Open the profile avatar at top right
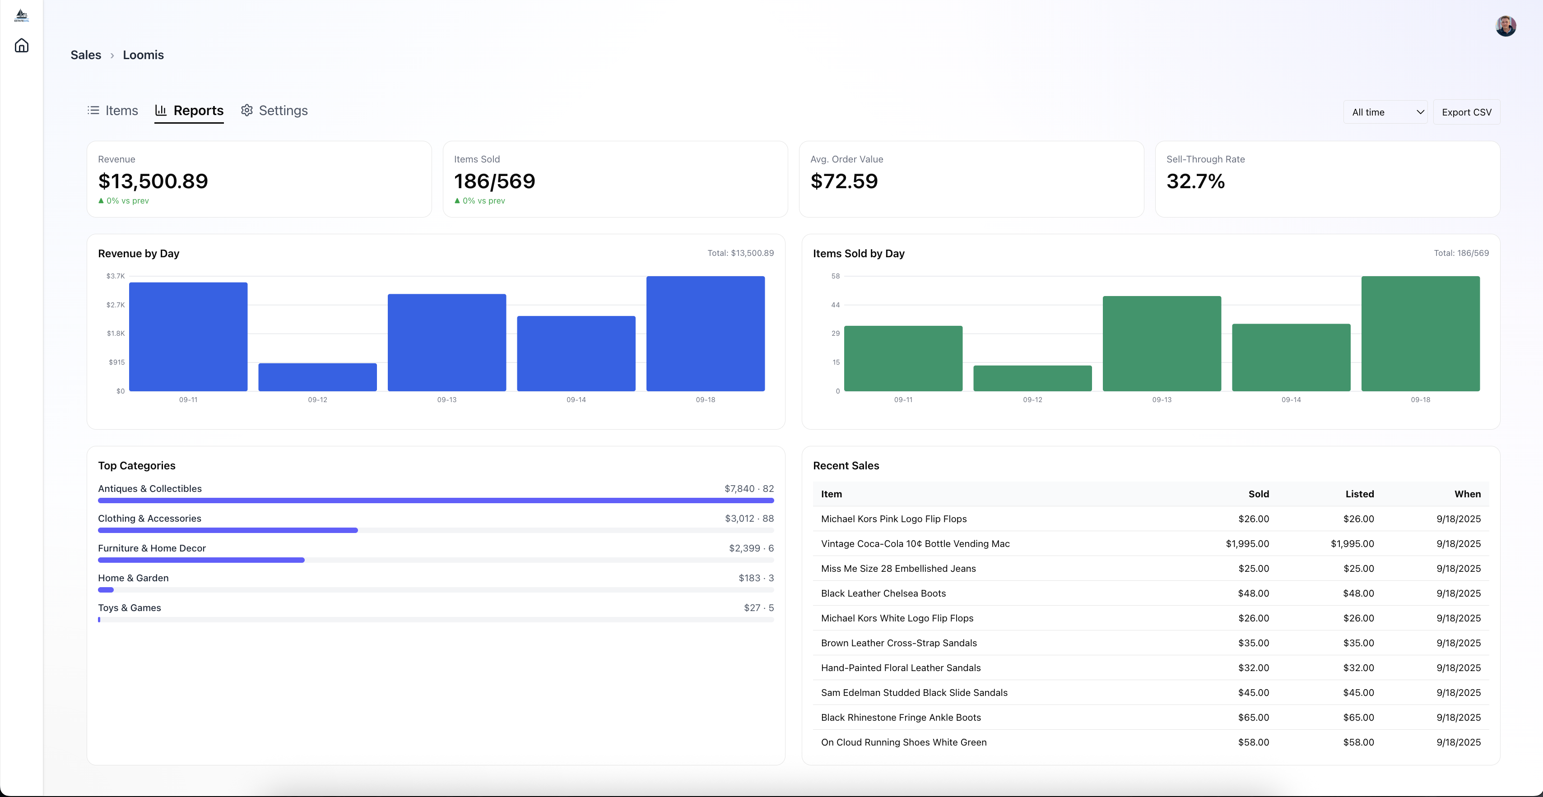This screenshot has width=1543, height=797. coord(1506,26)
